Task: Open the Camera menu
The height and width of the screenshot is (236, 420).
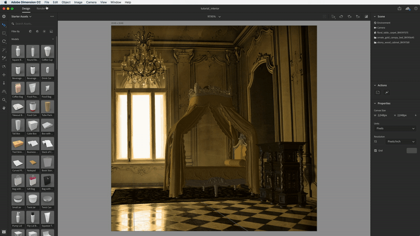Action: coord(91,3)
